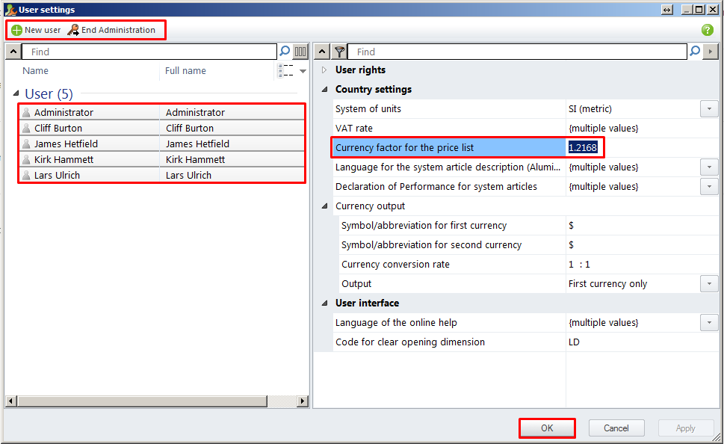Collapse the Country settings section

324,90
